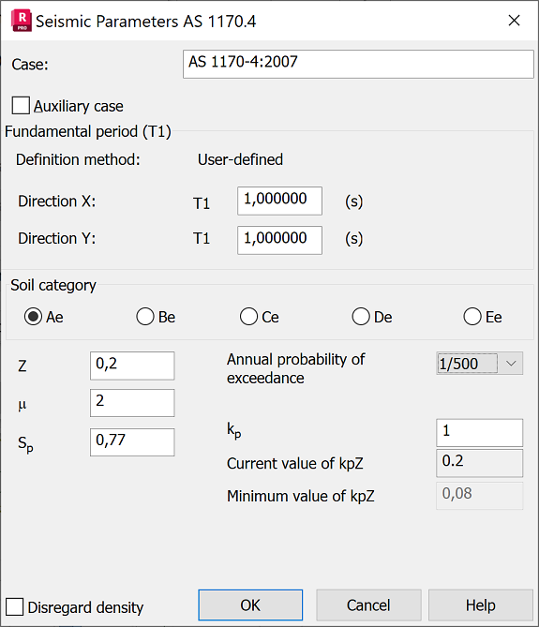Screen dimensions: 539x627
Task: Click the Case name field
Action: 358,64
